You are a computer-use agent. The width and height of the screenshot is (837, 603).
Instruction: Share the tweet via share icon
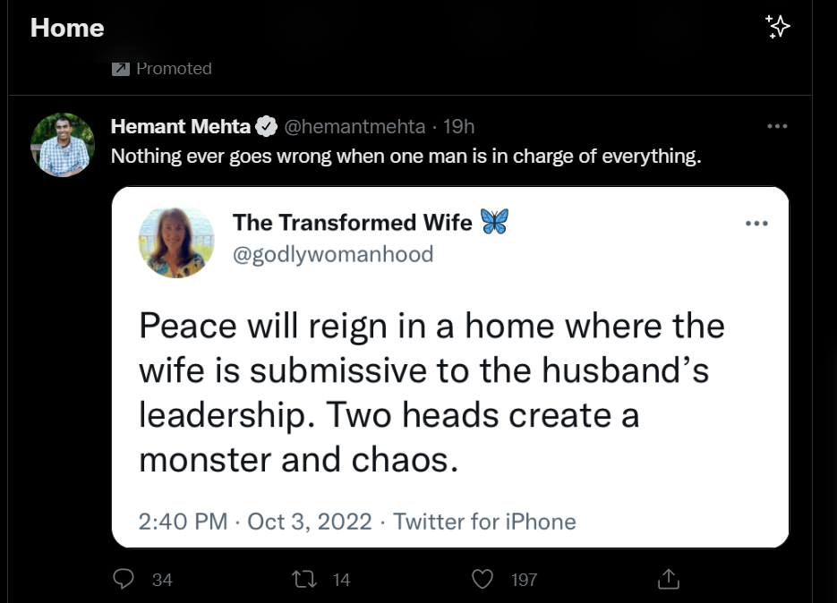[x=668, y=580]
